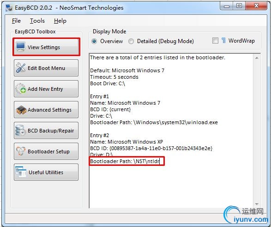The width and height of the screenshot is (271, 227).
Task: Open Bootloader Setup
Action: point(46,151)
